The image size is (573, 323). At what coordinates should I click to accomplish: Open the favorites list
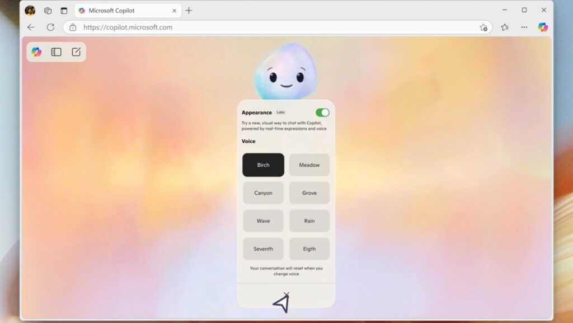(x=505, y=27)
